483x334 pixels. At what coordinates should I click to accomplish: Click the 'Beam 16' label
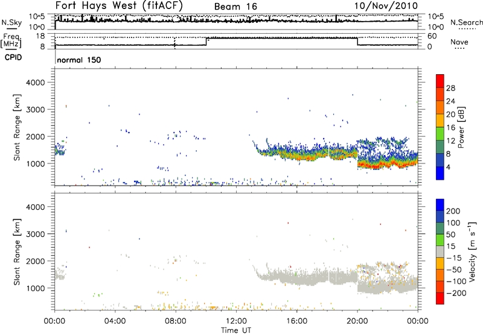[235, 7]
